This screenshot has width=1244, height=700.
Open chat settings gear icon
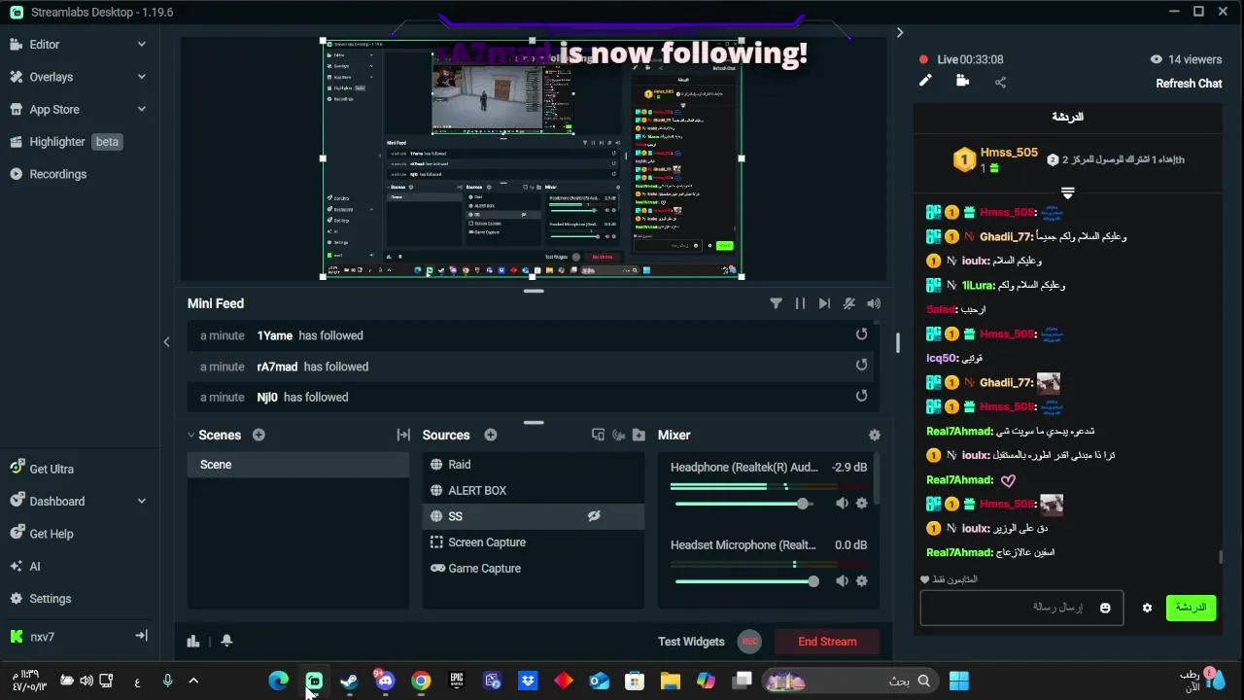coord(1147,608)
